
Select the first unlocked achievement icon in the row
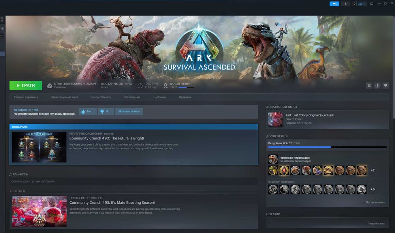[273, 170]
